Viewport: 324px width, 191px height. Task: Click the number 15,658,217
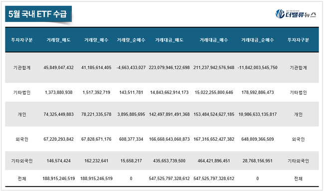coord(131,161)
